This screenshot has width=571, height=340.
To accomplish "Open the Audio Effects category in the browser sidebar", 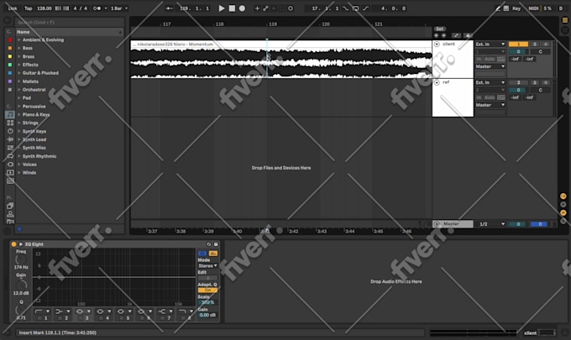I will (10, 139).
